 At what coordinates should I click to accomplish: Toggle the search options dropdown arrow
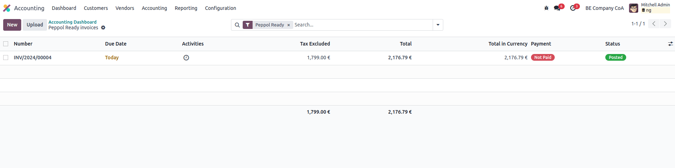pos(438,25)
